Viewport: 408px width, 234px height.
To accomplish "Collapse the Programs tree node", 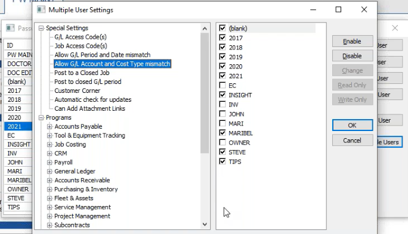I will coord(41,118).
